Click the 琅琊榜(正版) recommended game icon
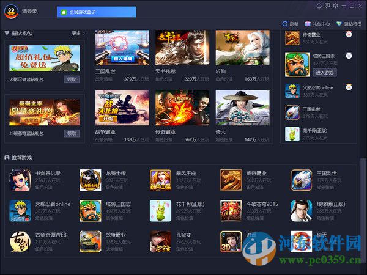This screenshot has width=367, height=275. click(301, 211)
